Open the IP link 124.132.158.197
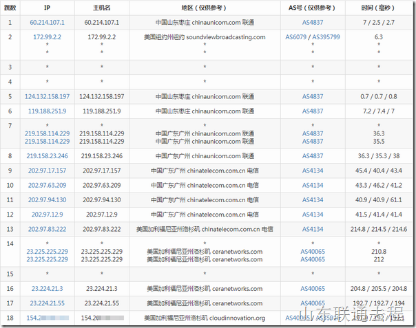This screenshot has width=416, height=328. click(x=47, y=97)
